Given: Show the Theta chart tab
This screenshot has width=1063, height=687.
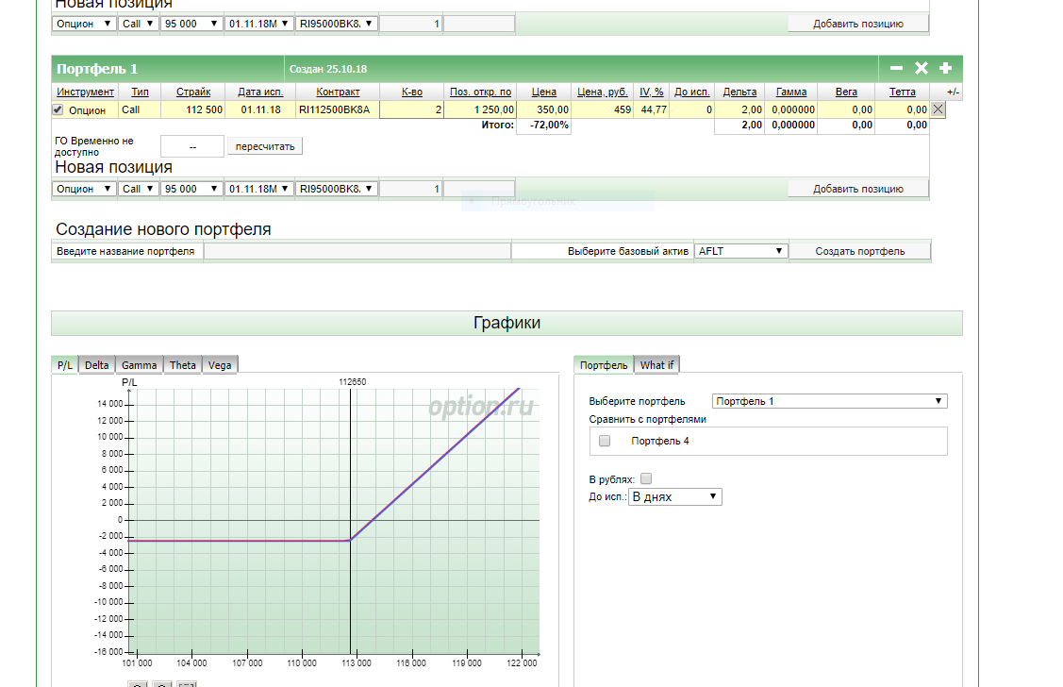Looking at the screenshot, I should point(183,365).
